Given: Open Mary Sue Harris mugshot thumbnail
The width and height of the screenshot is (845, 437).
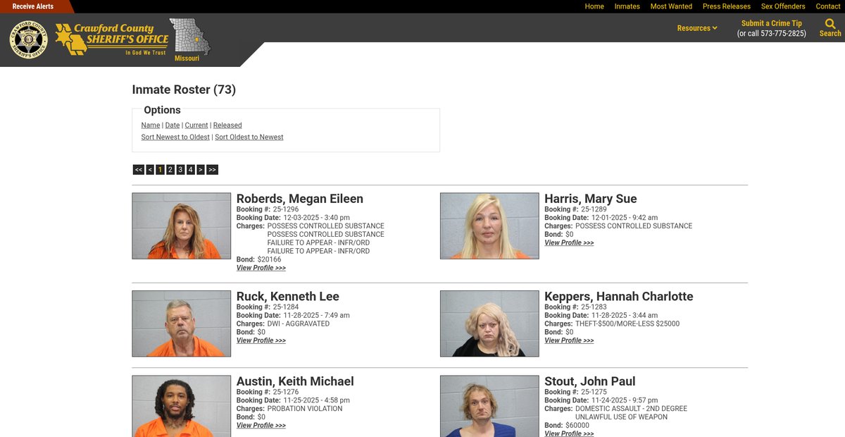Looking at the screenshot, I should pyautogui.click(x=489, y=226).
